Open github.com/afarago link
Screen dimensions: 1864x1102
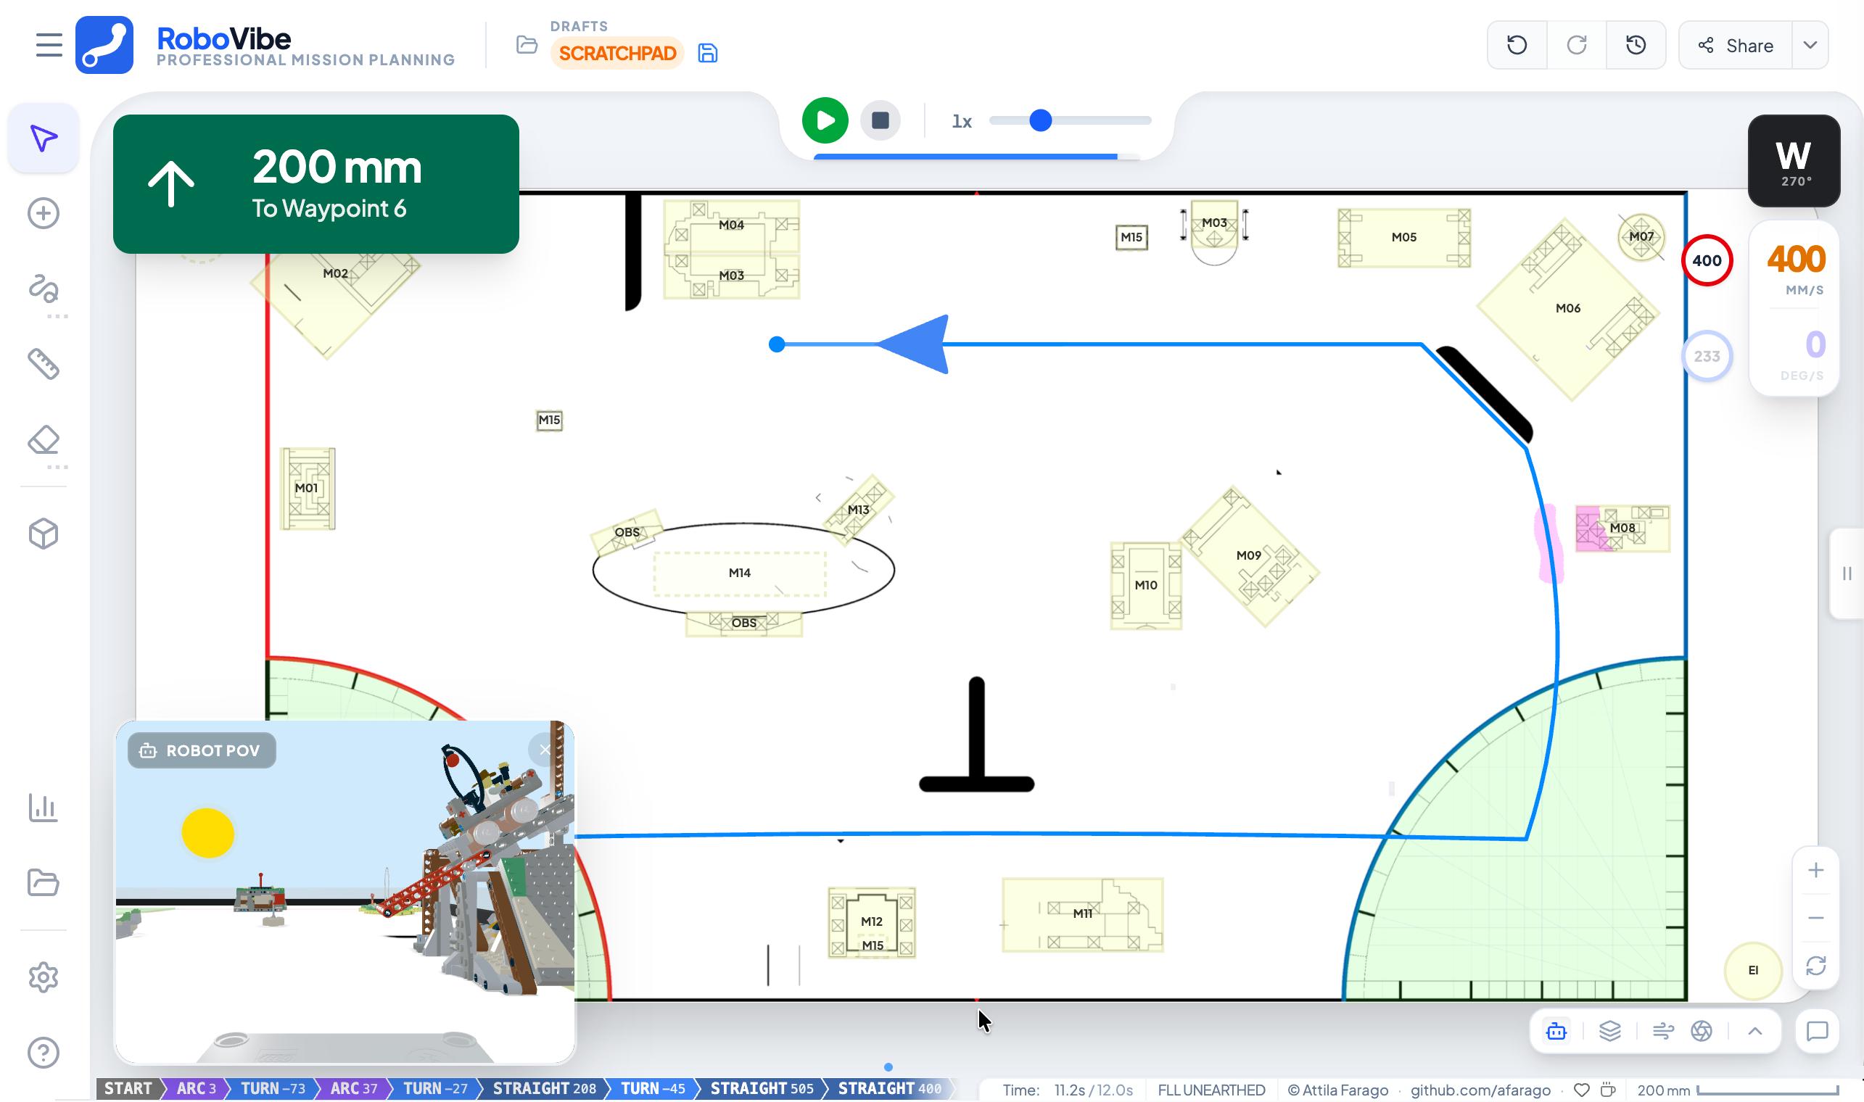pyautogui.click(x=1480, y=1090)
